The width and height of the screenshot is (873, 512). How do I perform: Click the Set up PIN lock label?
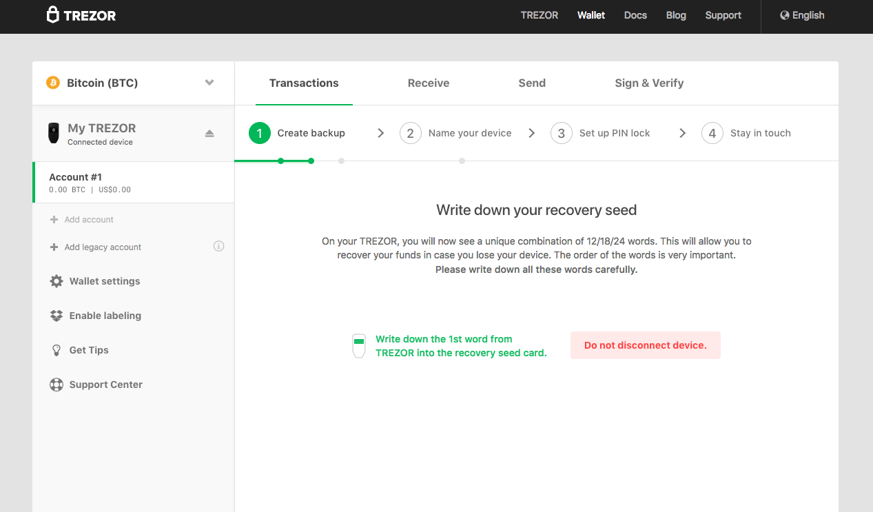tap(615, 133)
